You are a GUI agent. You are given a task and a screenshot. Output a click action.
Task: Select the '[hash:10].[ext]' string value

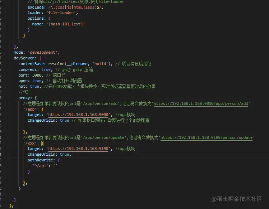[65, 24]
